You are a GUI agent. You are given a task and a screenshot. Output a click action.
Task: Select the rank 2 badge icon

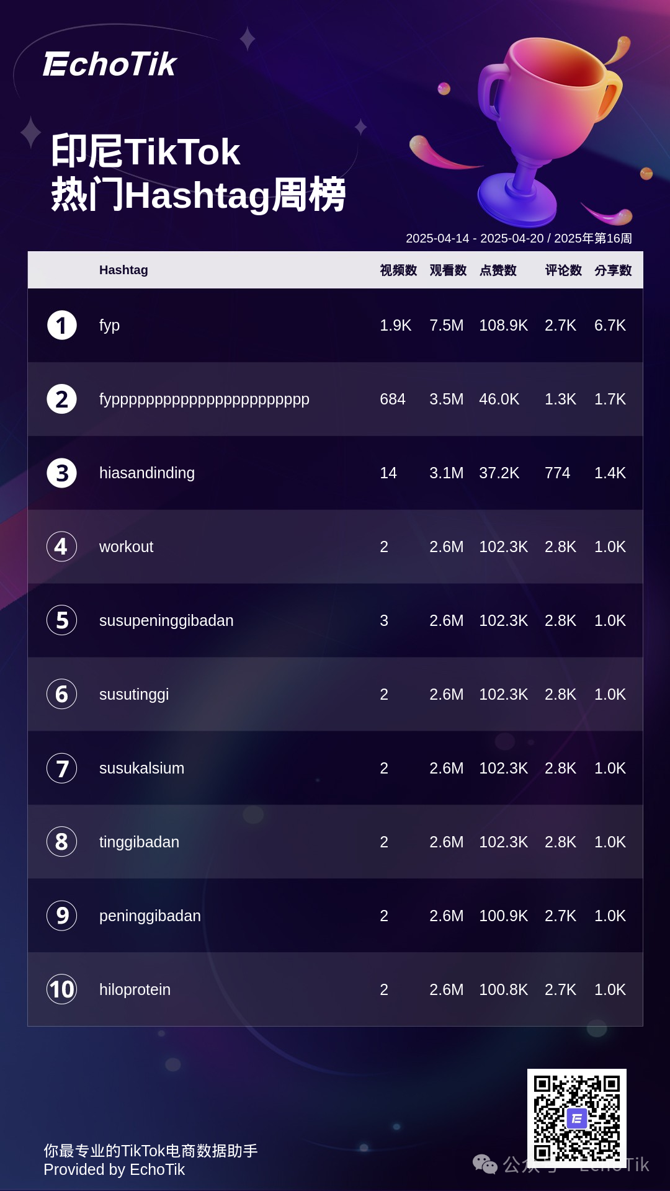(x=62, y=399)
